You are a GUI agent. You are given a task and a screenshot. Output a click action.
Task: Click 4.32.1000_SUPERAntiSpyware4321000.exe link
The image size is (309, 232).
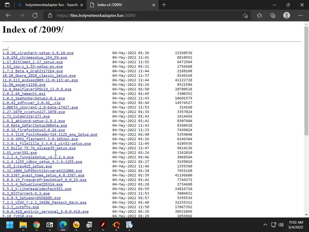pyautogui.click(x=42, y=171)
